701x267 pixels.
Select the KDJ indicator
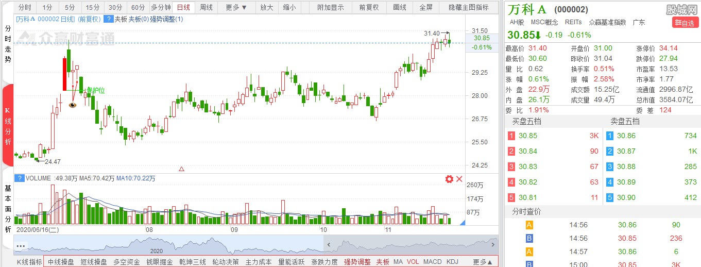pos(452,262)
